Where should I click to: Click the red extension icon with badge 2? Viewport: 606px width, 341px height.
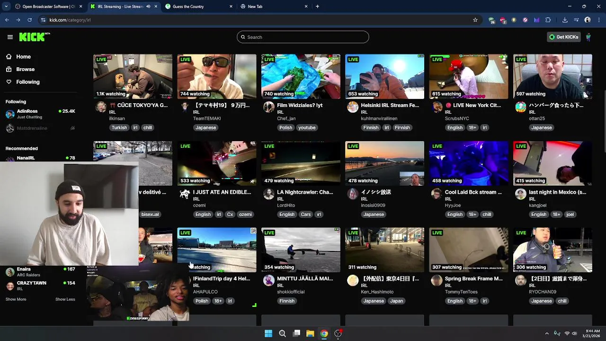coord(503,20)
